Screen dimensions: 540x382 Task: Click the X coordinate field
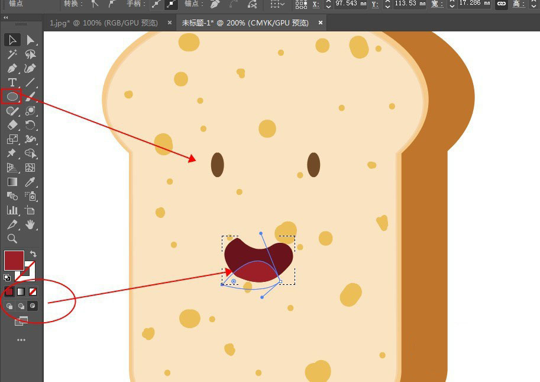[350, 4]
